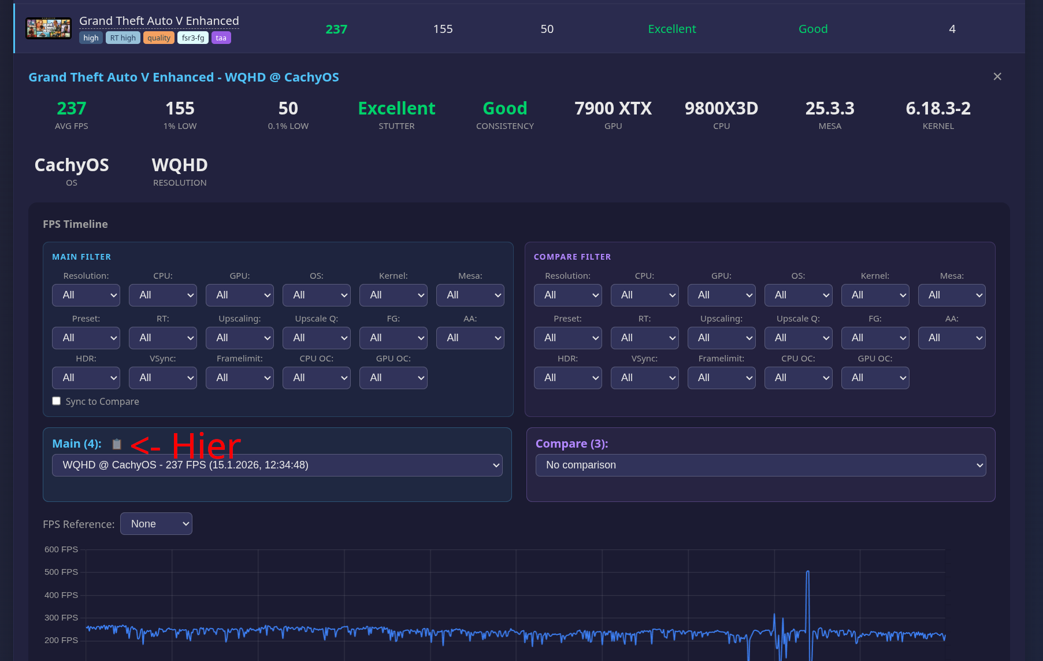This screenshot has width=1043, height=661.
Task: Open the VSync dropdown in Main Filter
Action: 162,378
